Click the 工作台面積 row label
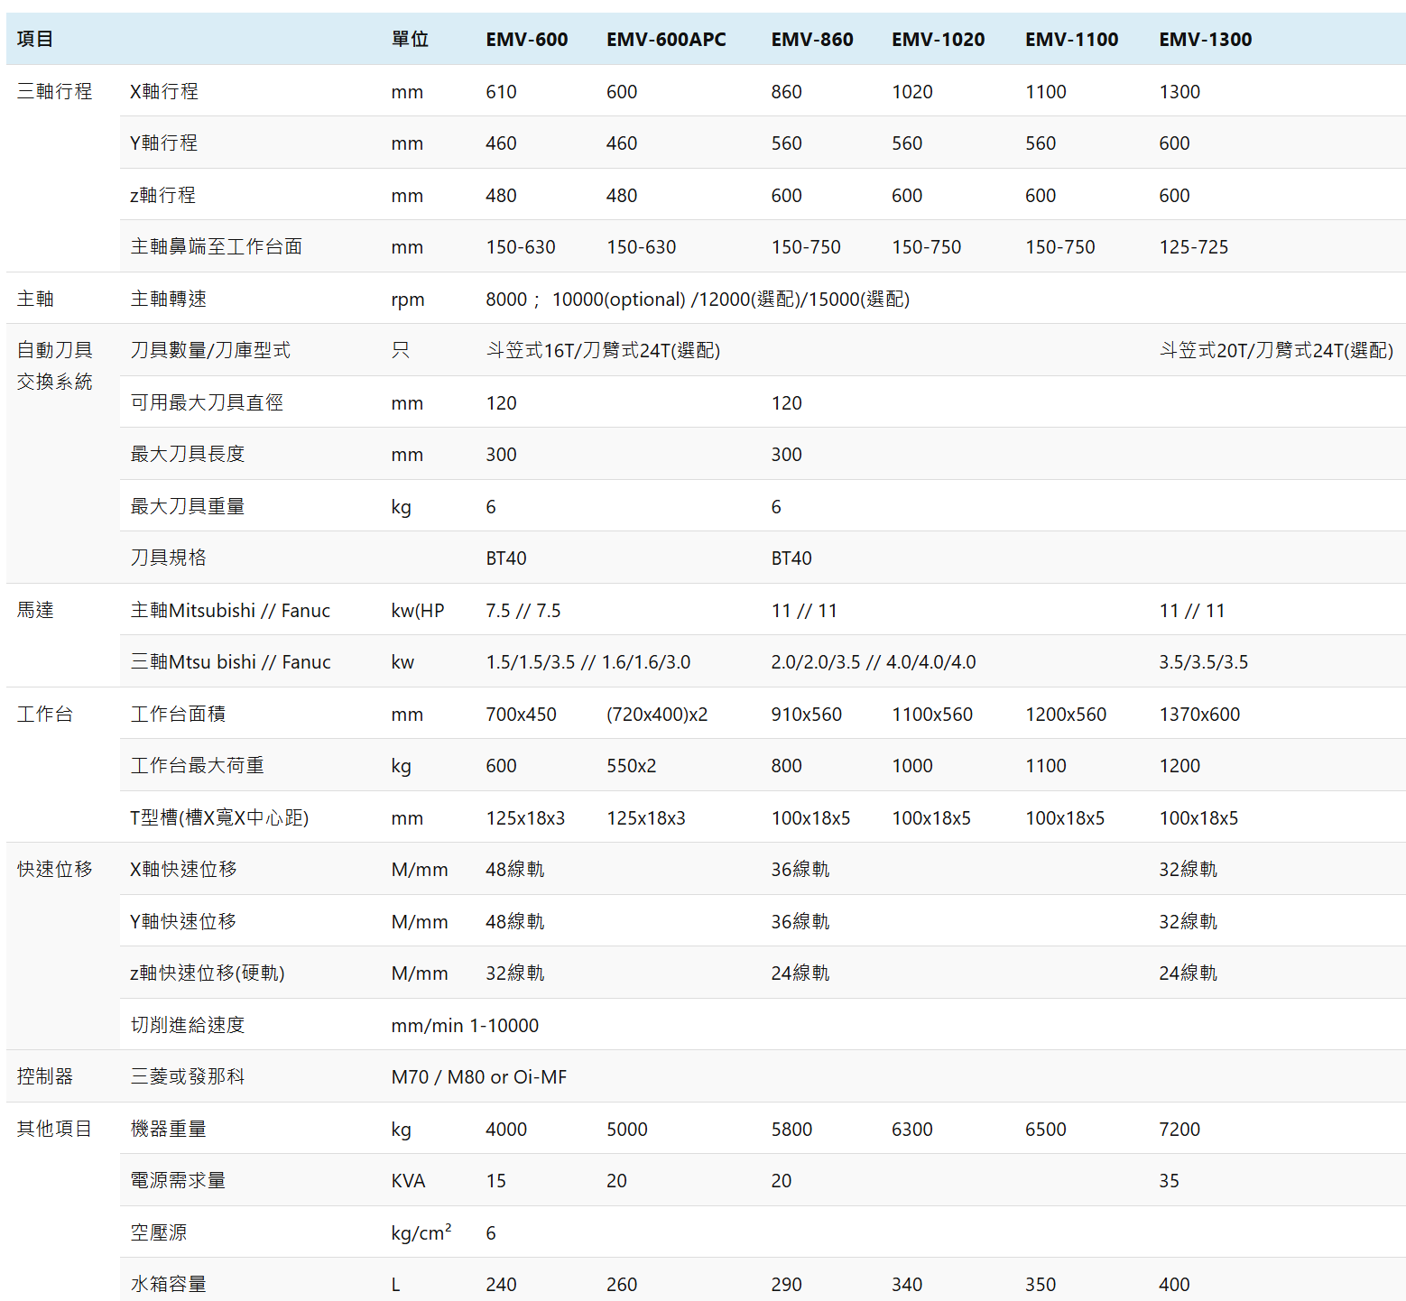Viewport: 1406px width, 1301px height. tap(178, 714)
